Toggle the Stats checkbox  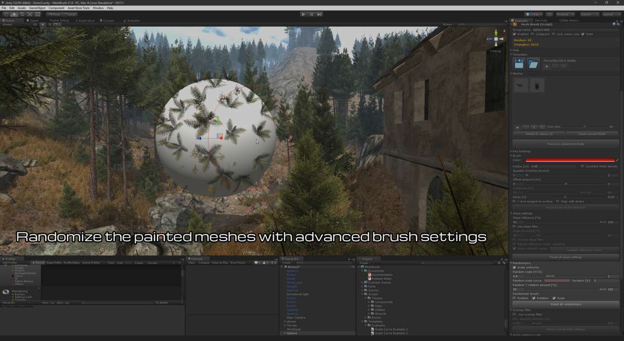click(583, 34)
